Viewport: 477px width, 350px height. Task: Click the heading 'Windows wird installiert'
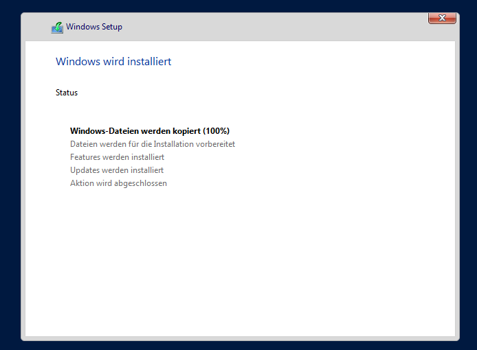pyautogui.click(x=113, y=61)
